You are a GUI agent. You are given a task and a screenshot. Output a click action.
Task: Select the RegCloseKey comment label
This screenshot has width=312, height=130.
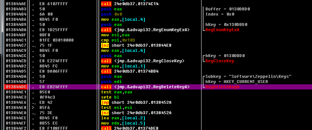pyautogui.click(x=220, y=61)
